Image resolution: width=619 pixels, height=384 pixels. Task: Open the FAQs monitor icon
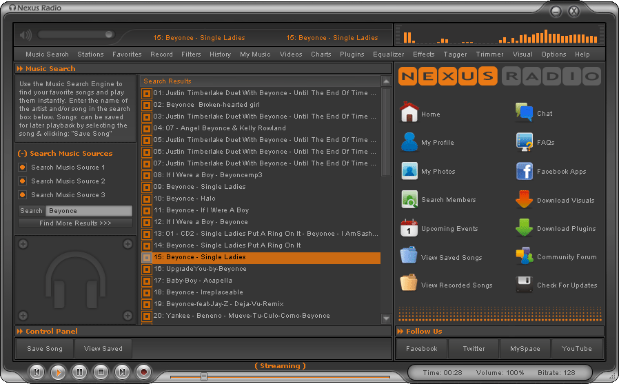click(525, 142)
